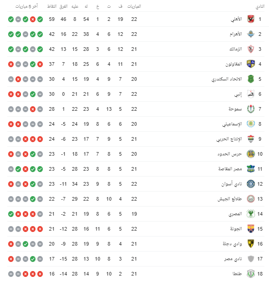Click the النادي column header
Viewport: 269px width, 281px height.
pos(260,7)
